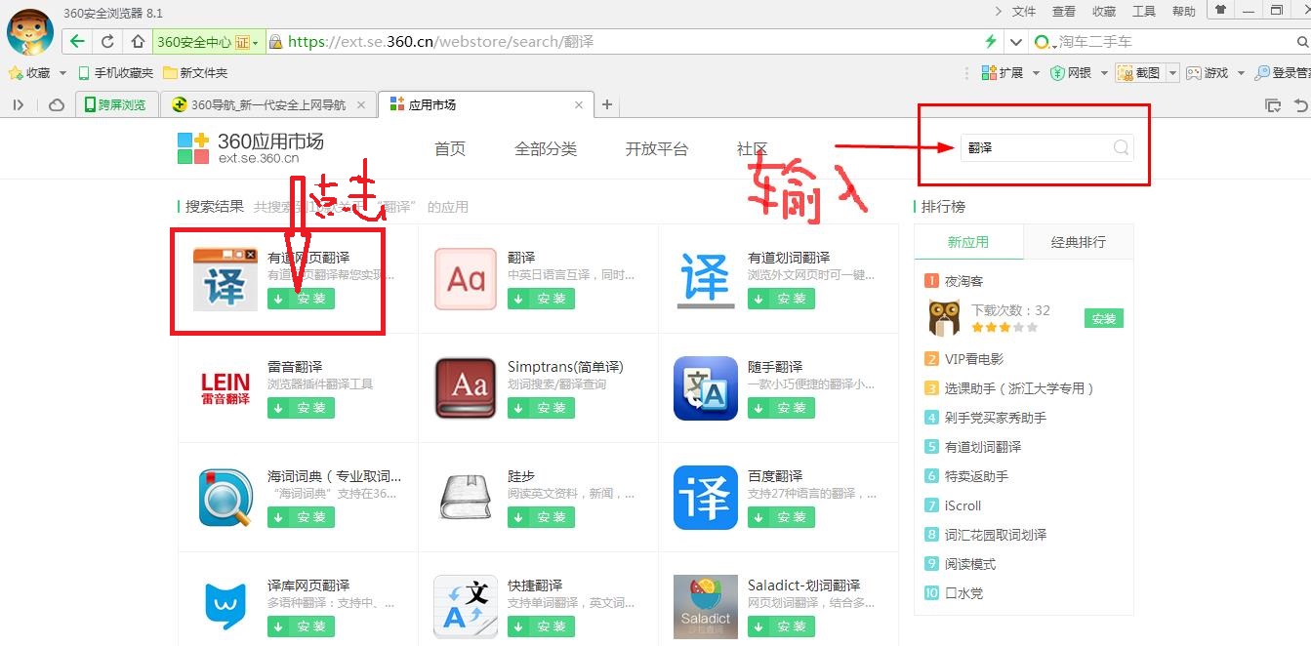Open the 截图 screenshot dropdown arrow
Image resolution: width=1311 pixels, height=646 pixels.
[x=1170, y=72]
